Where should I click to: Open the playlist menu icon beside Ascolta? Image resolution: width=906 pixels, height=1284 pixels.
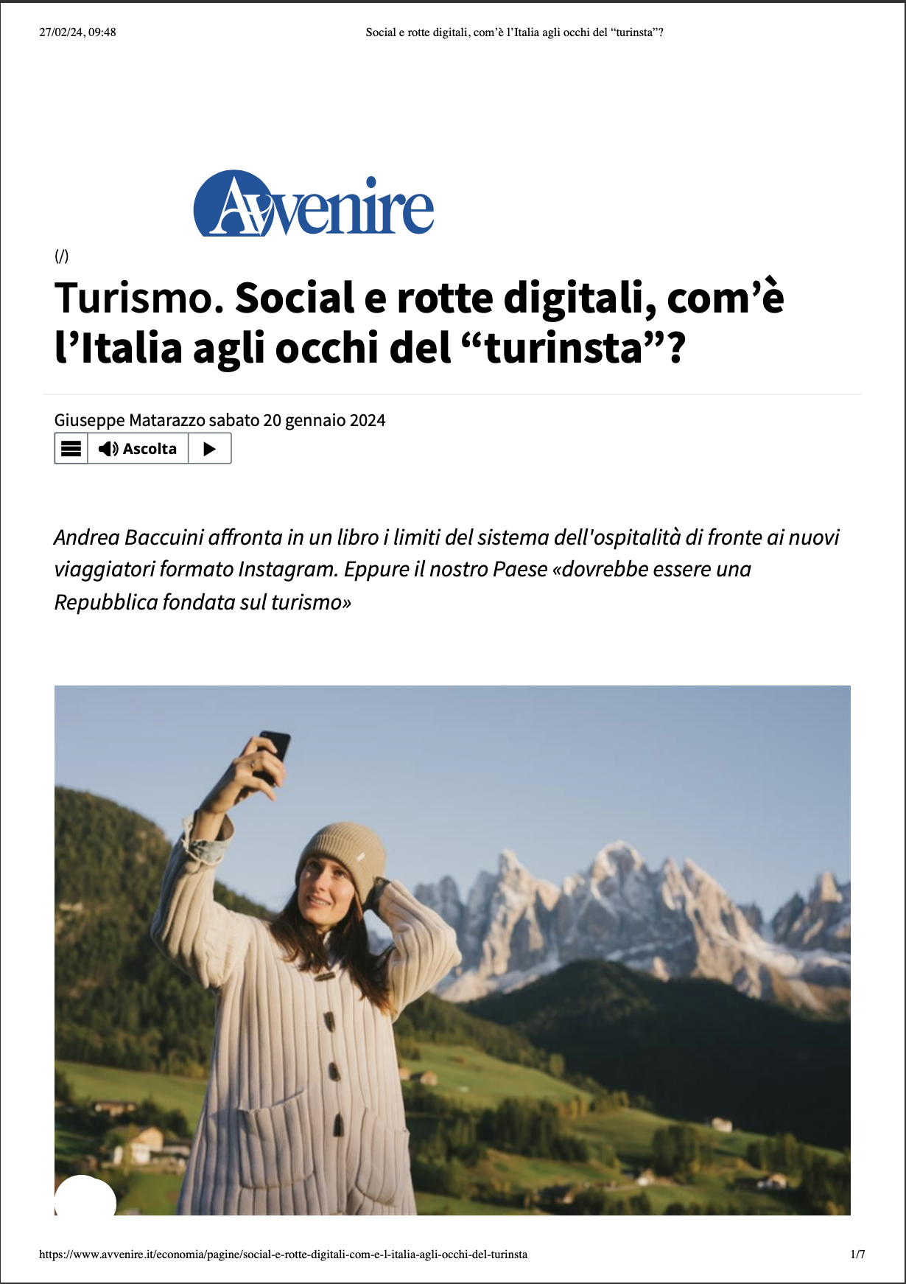[x=71, y=448]
